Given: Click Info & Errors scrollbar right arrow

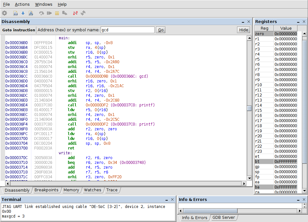Looking at the screenshot, I should tap(299, 211).
